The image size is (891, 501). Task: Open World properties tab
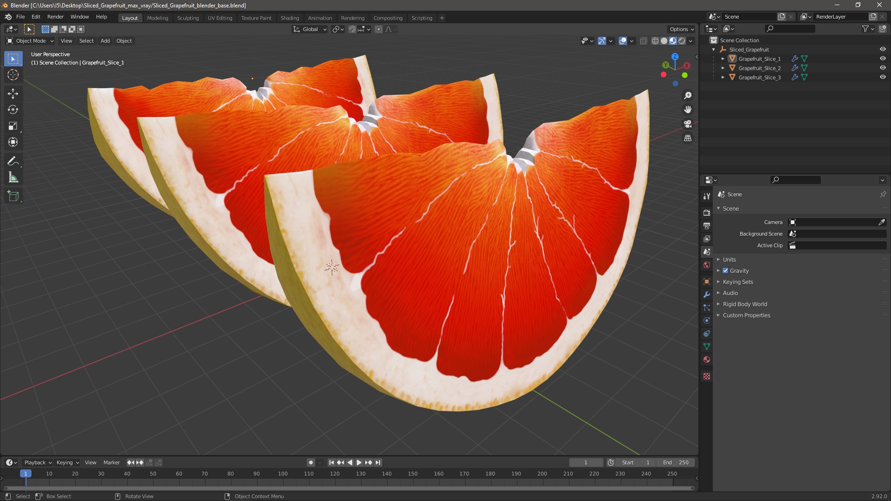click(707, 265)
